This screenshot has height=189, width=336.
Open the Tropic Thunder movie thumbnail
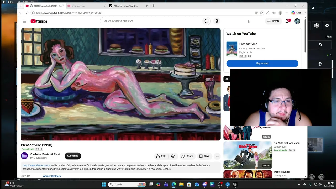click(248, 174)
